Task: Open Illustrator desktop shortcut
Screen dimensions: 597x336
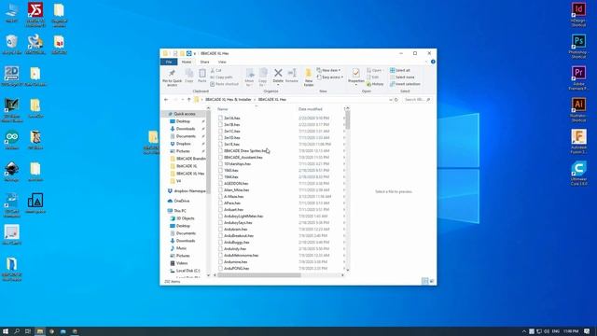Action: tap(578, 110)
